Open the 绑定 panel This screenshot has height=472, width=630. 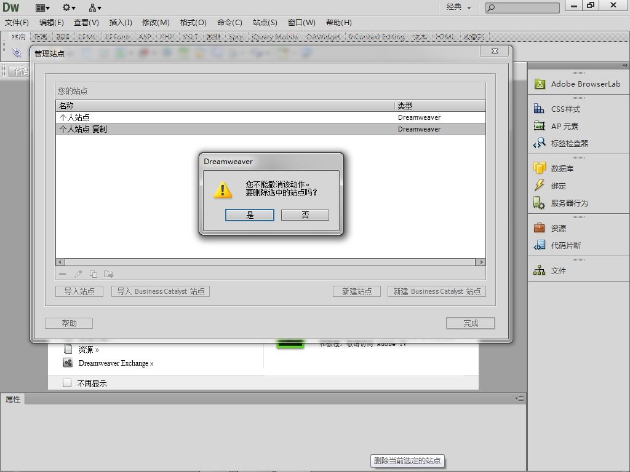(549, 186)
